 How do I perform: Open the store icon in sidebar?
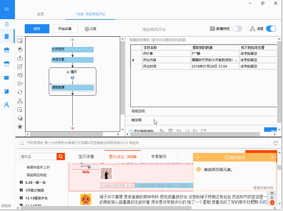pos(7,64)
